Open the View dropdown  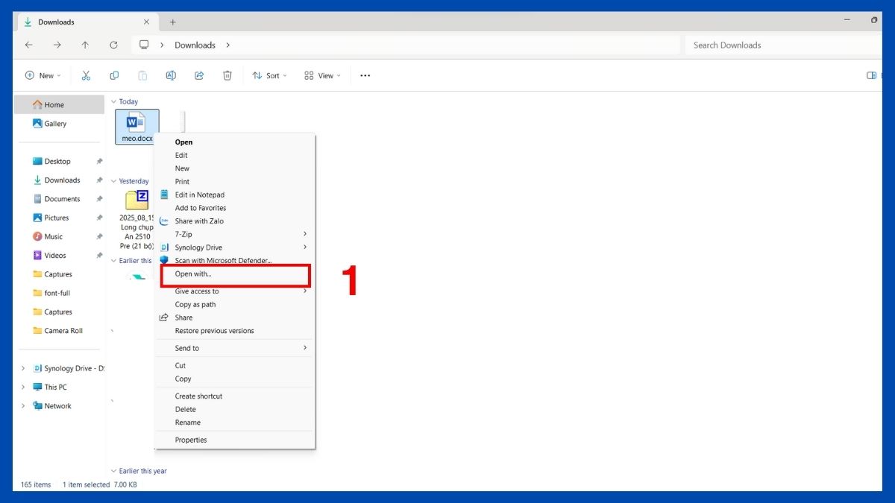coord(322,75)
